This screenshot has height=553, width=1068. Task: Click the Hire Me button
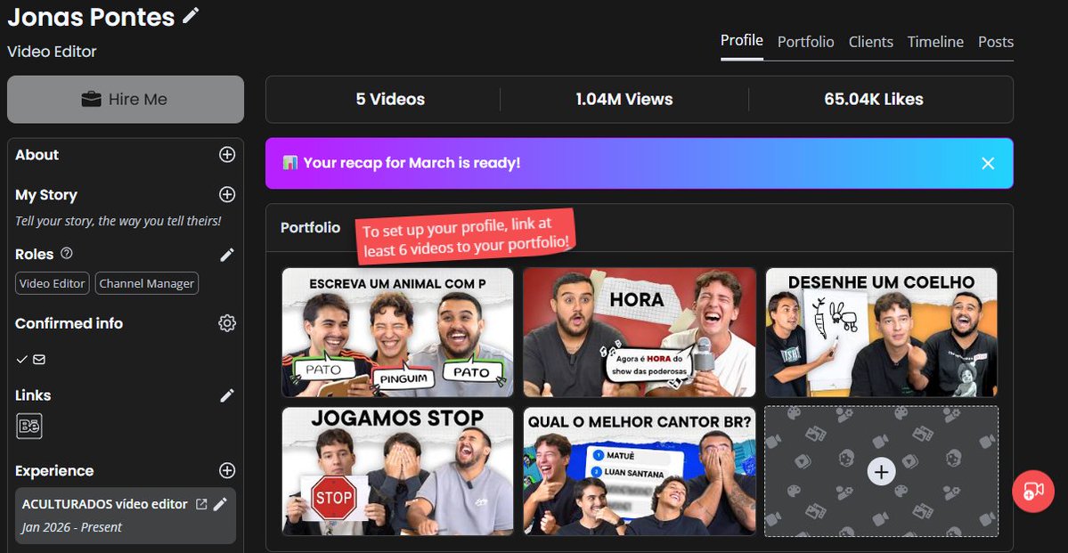[126, 100]
